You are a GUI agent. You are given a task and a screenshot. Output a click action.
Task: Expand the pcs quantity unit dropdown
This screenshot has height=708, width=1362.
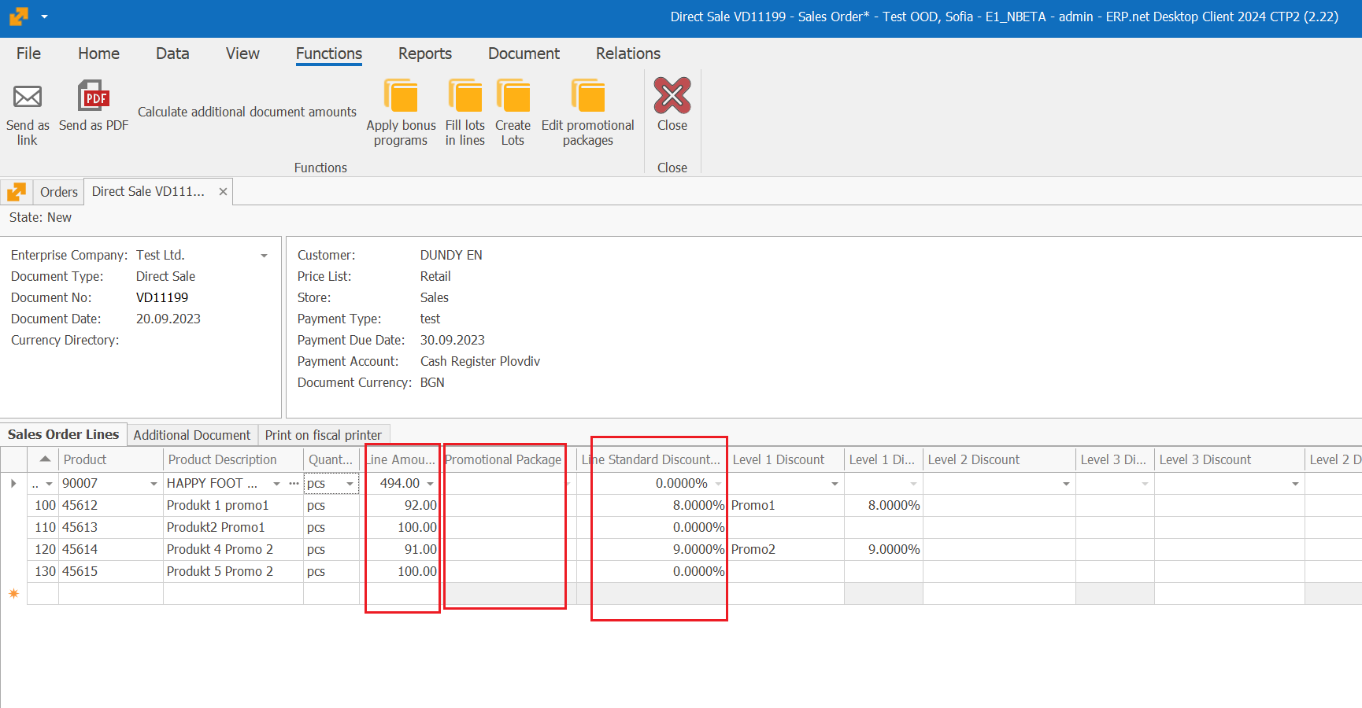pyautogui.click(x=350, y=484)
